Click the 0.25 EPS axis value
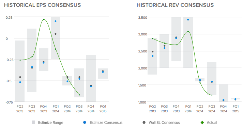243x128 pixels. click(x=9, y=17)
